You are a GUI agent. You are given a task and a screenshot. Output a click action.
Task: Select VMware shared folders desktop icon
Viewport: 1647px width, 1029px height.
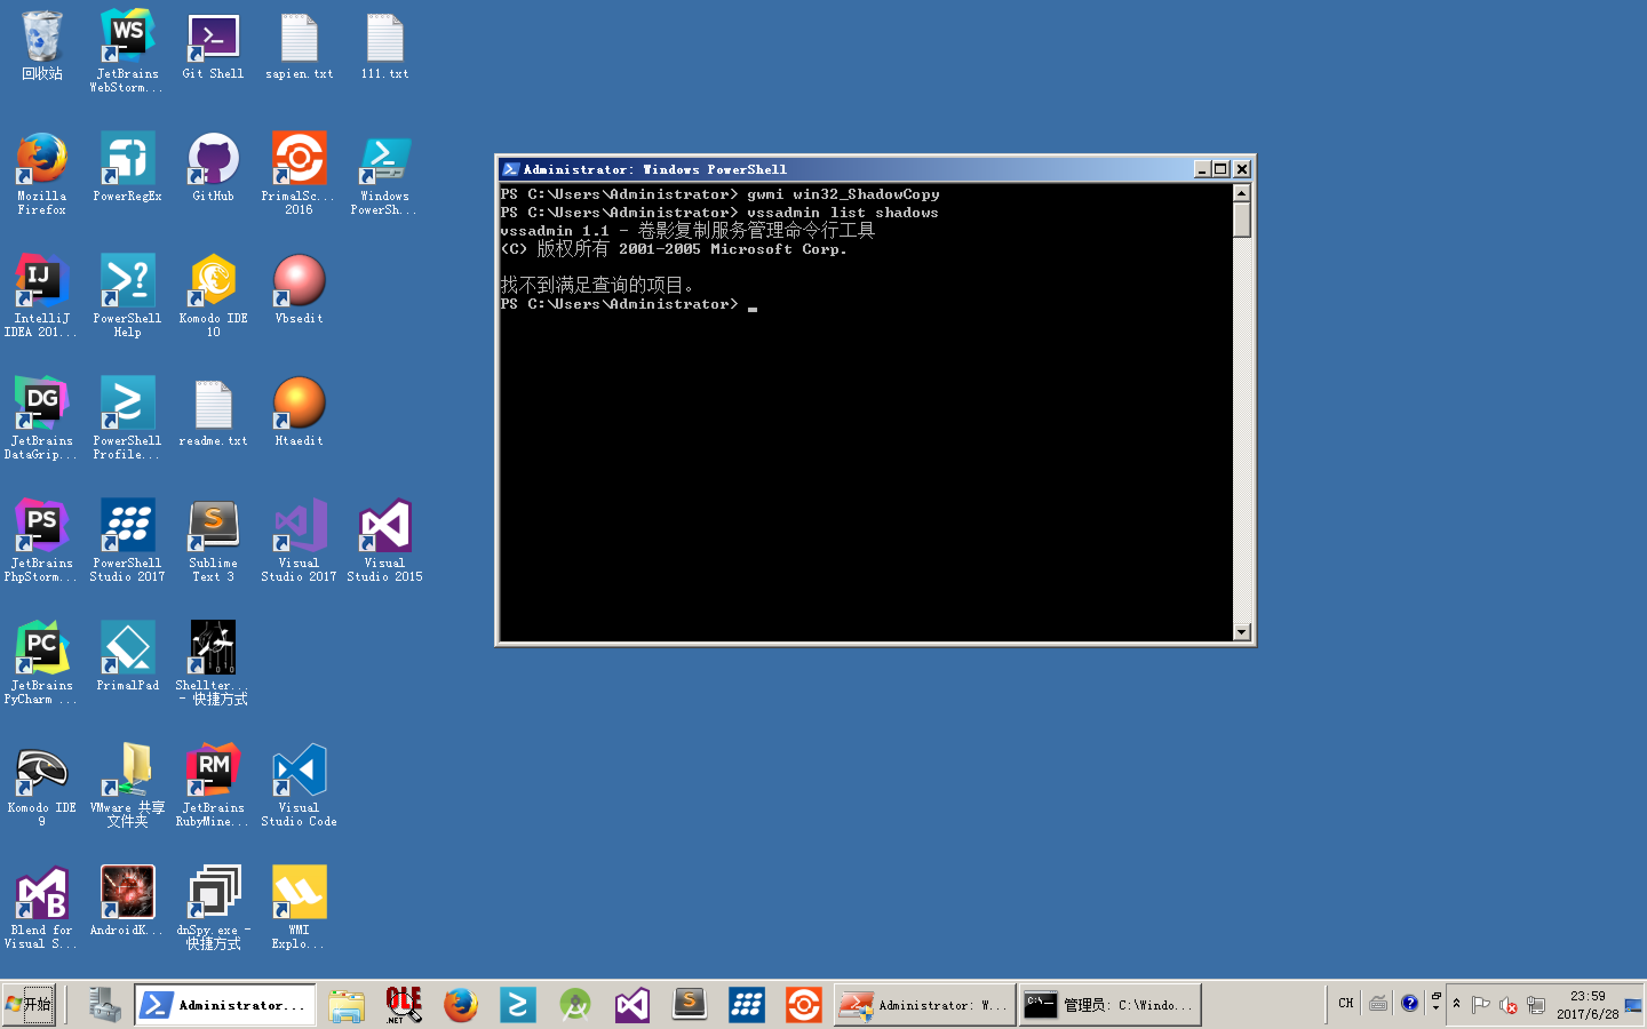[x=128, y=785]
